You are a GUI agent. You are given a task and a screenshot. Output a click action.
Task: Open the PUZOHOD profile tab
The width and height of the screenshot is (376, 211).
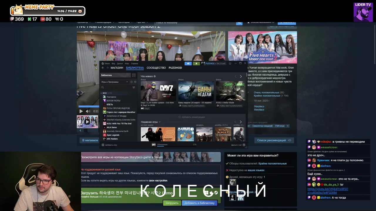coord(175,68)
